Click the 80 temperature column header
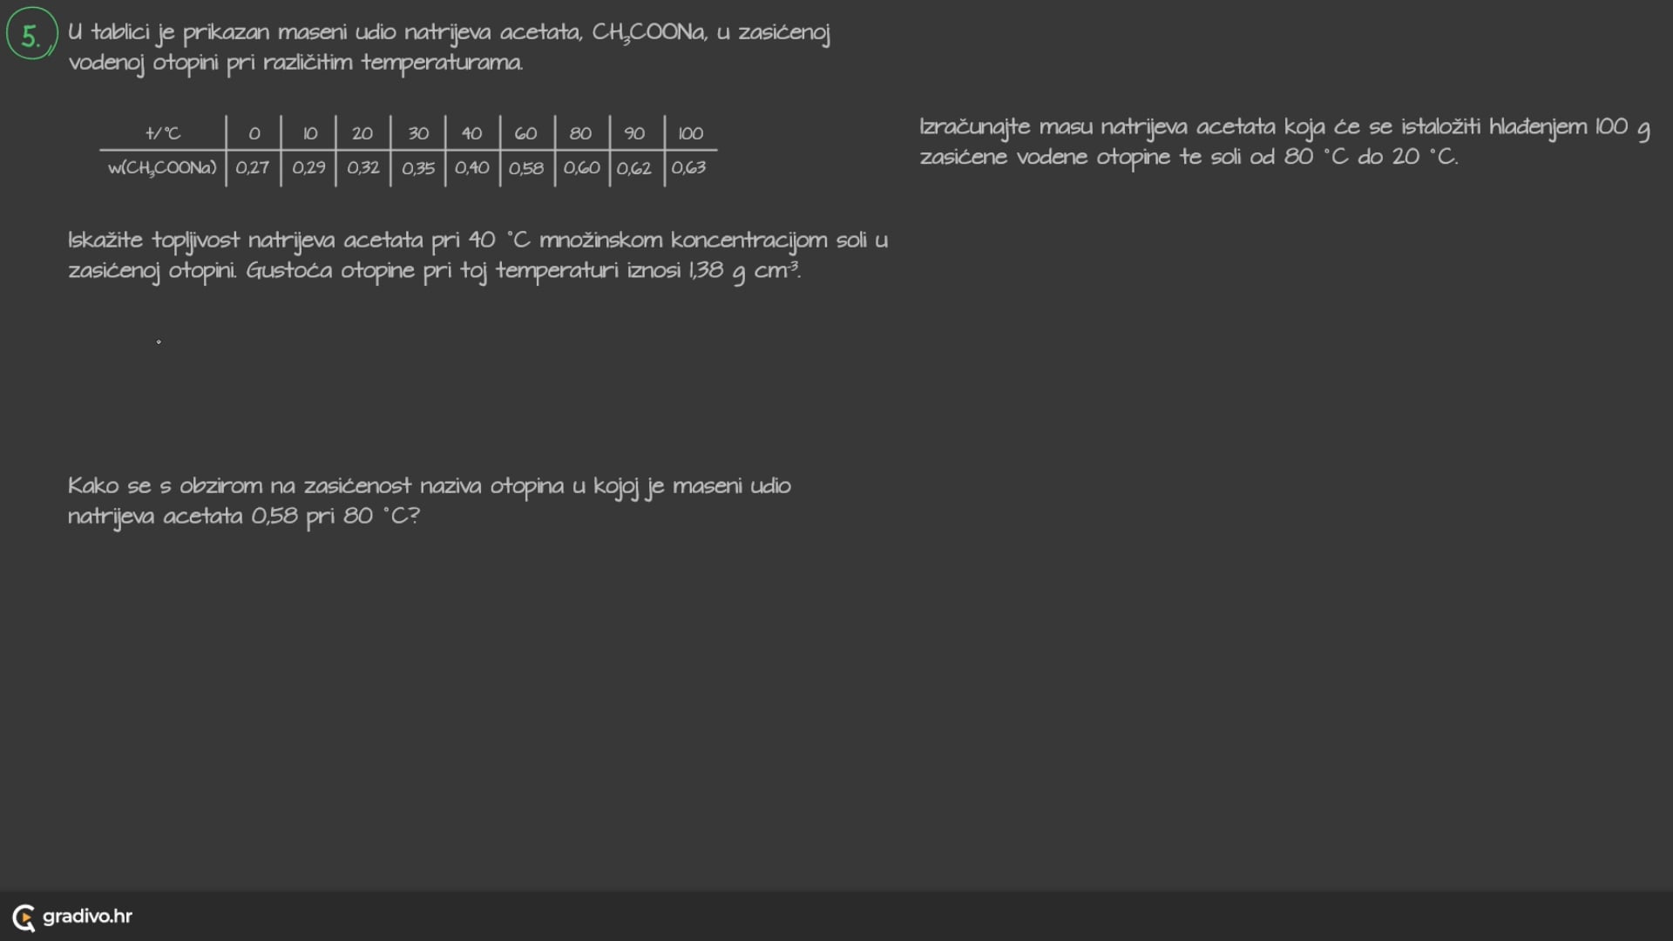1673x941 pixels. (x=580, y=133)
